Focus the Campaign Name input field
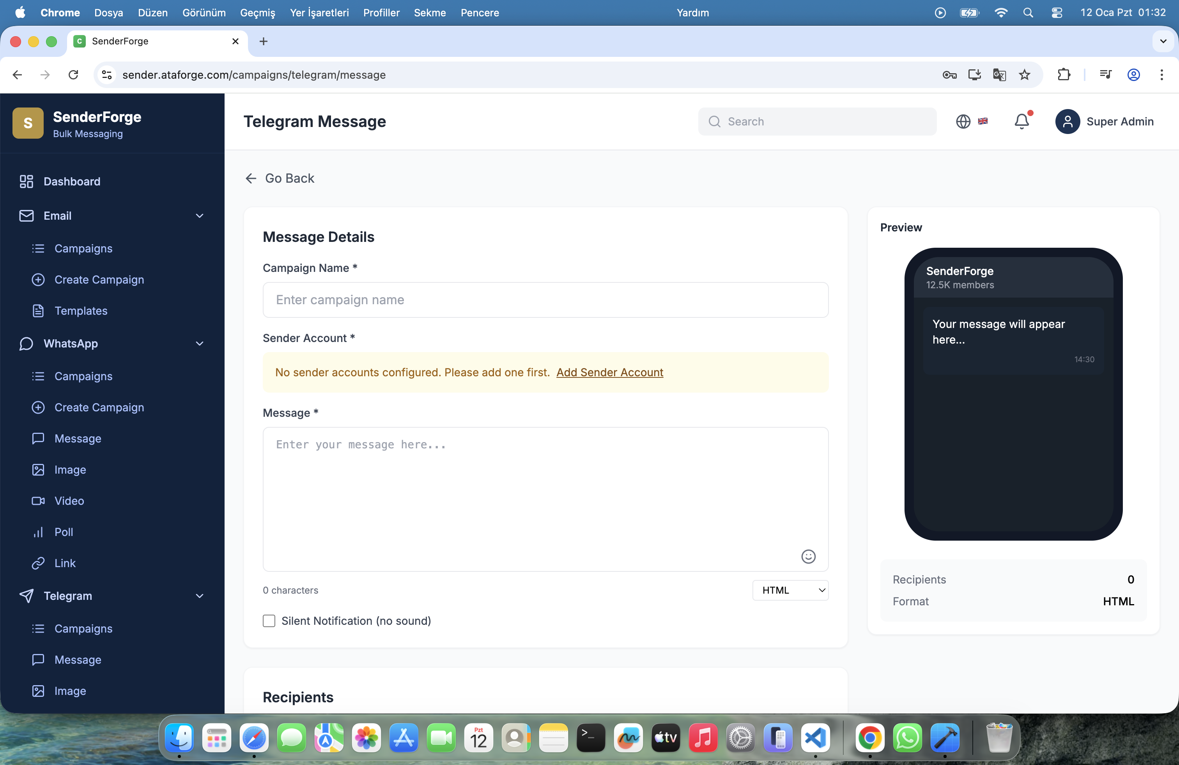The height and width of the screenshot is (765, 1179). click(x=545, y=300)
